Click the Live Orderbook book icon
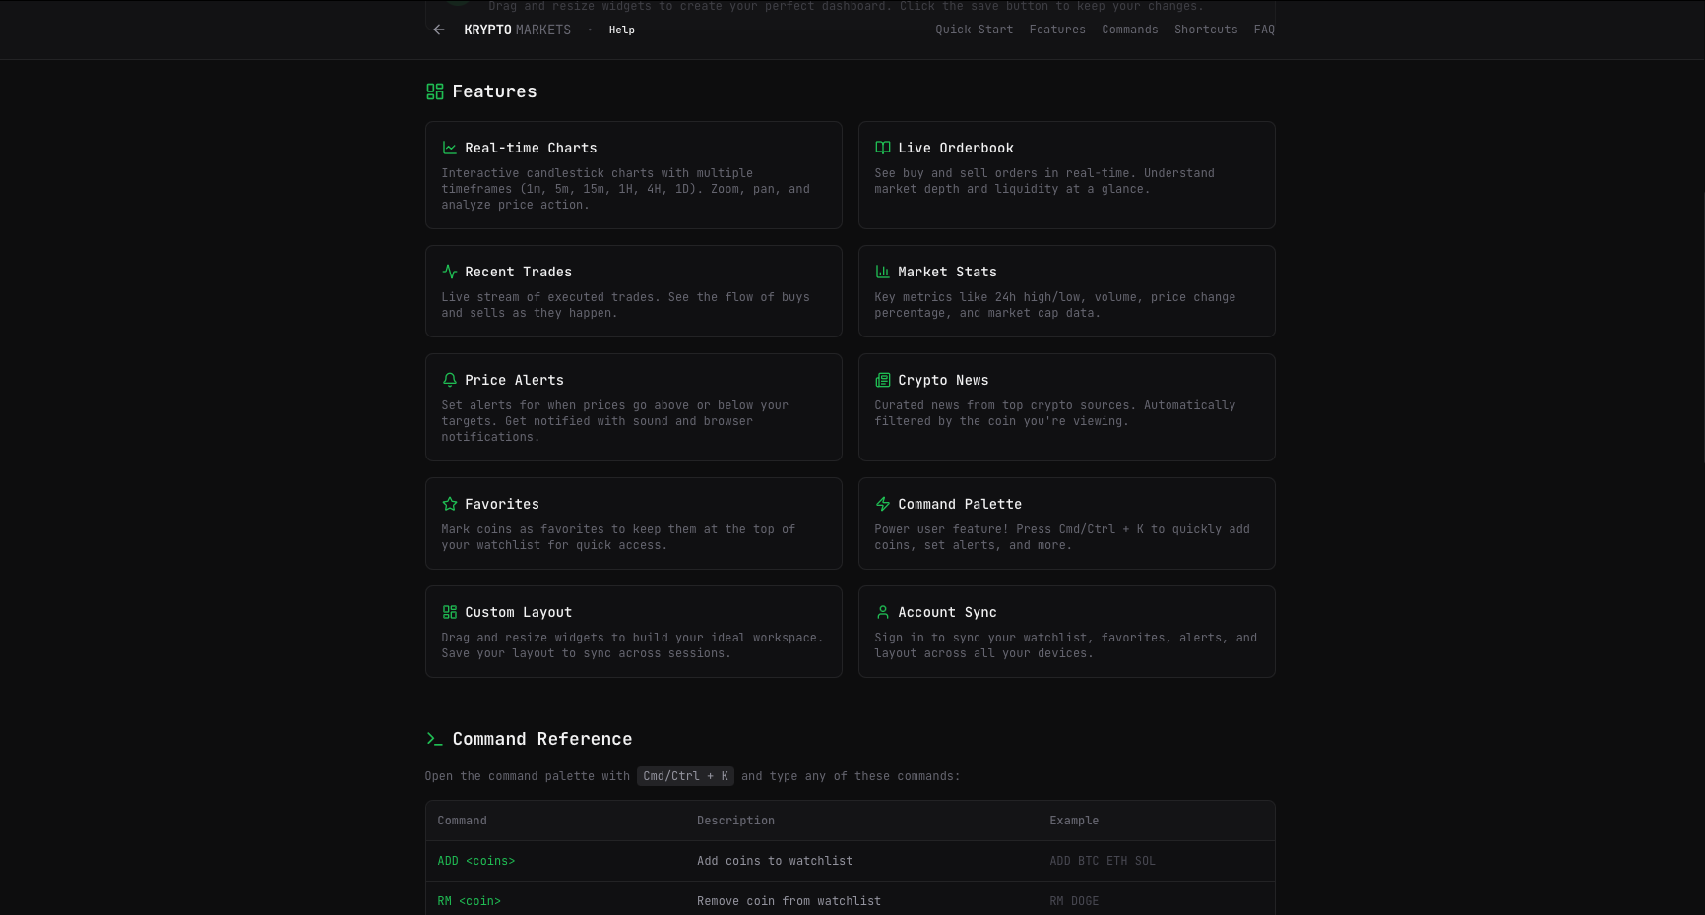This screenshot has height=915, width=1705. (883, 148)
